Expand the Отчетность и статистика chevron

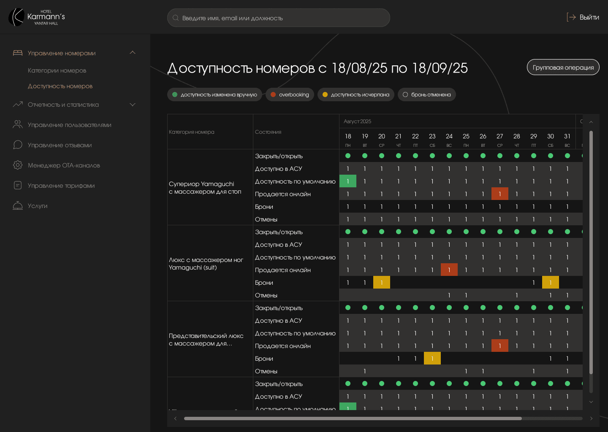[133, 105]
